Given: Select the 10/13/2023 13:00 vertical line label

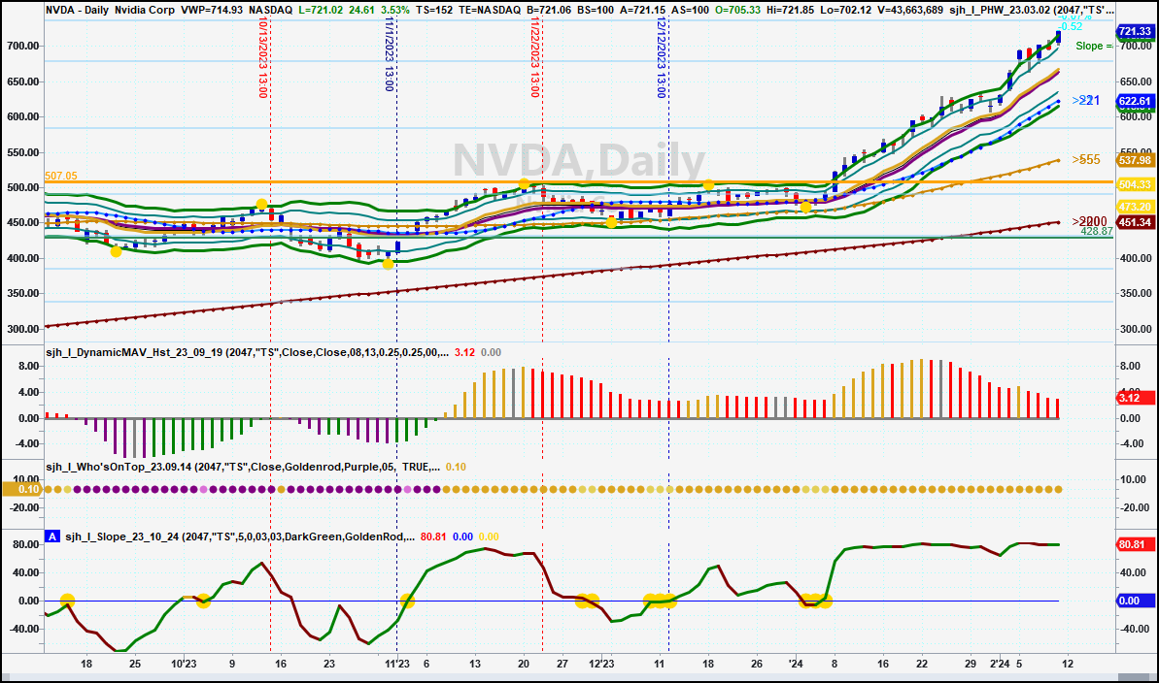Looking at the screenshot, I should coord(262,57).
